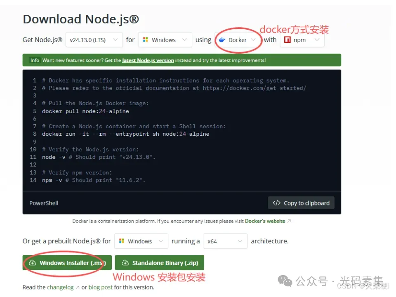The image size is (396, 297).
Task: Open the changelog link
Action: 60,288
